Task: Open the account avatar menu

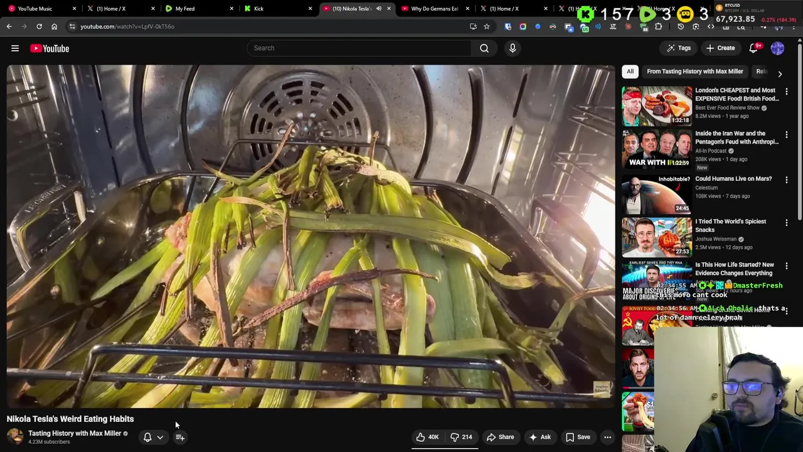Action: tap(777, 48)
